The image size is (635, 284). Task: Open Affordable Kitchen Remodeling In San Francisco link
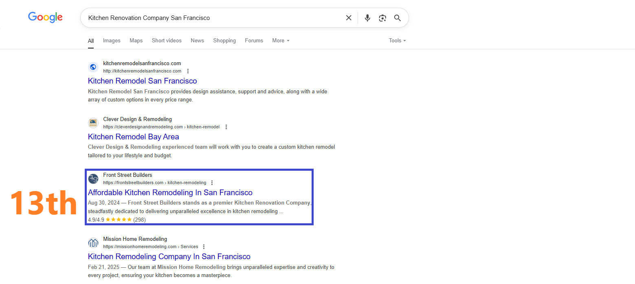pyautogui.click(x=170, y=192)
